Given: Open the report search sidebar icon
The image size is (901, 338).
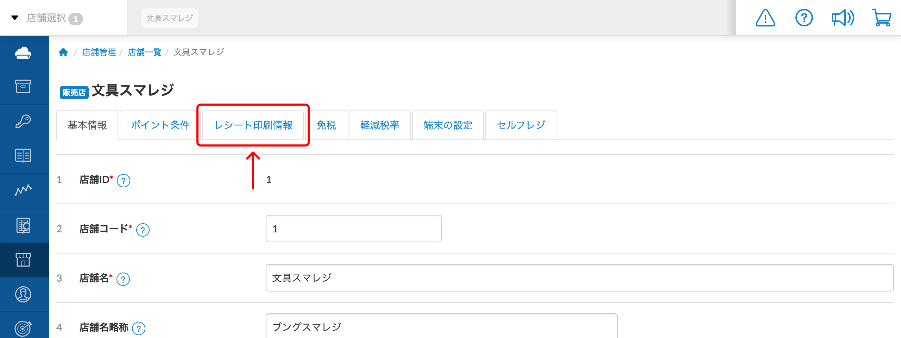Looking at the screenshot, I should tap(23, 225).
